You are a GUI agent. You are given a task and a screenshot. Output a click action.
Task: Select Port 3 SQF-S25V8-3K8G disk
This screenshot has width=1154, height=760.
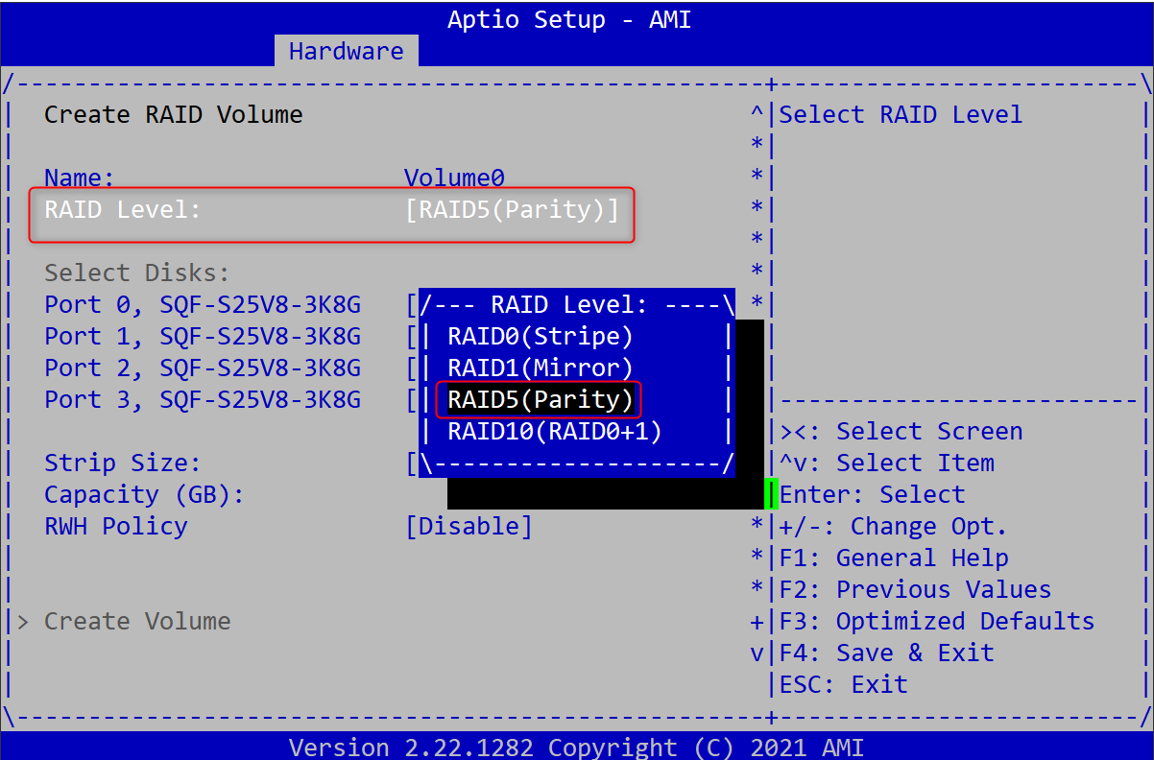tap(202, 400)
